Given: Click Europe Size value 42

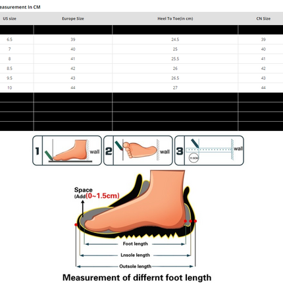Looking at the screenshot, I should pyautogui.click(x=73, y=68).
